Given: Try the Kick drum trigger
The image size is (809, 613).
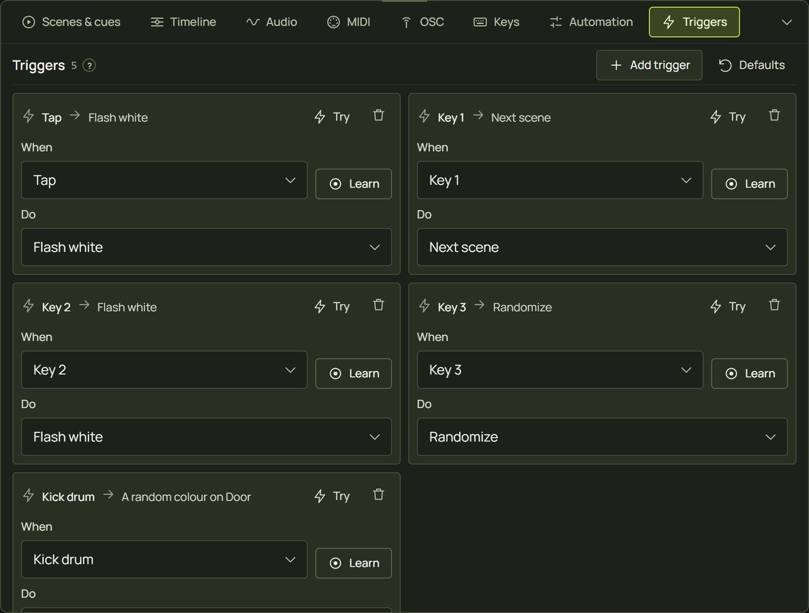Looking at the screenshot, I should click(x=332, y=496).
